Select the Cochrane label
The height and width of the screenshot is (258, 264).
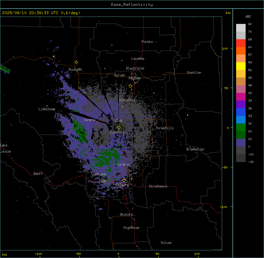point(99,174)
